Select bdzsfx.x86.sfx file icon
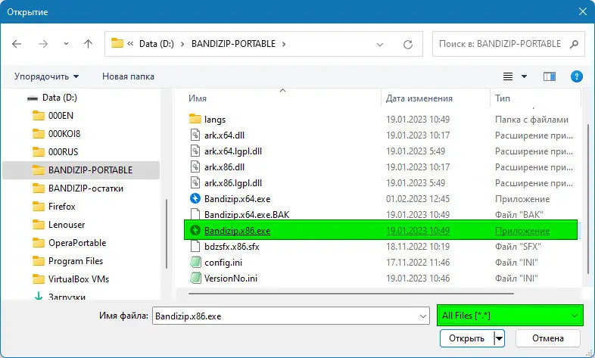The image size is (595, 358). click(x=195, y=247)
